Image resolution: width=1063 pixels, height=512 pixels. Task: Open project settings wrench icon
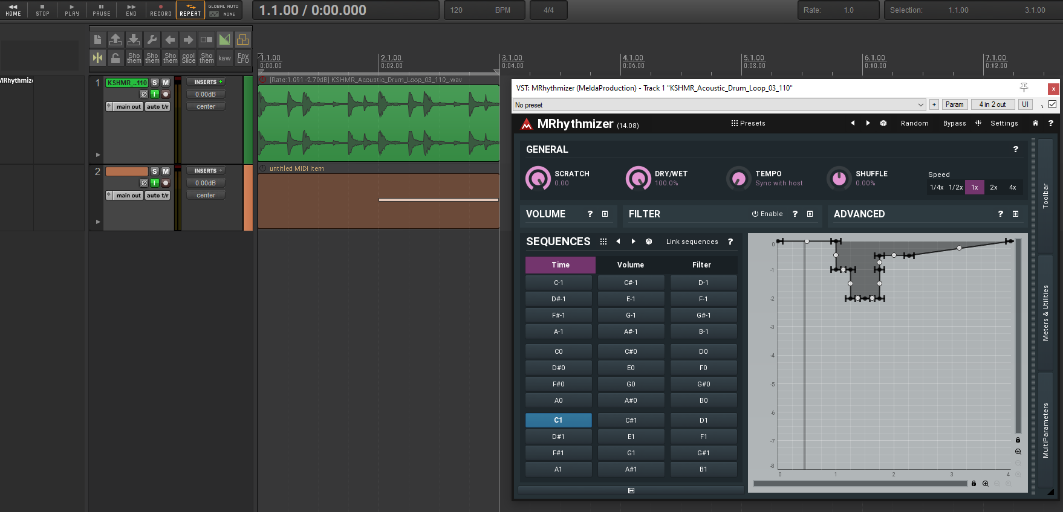[x=152, y=40]
